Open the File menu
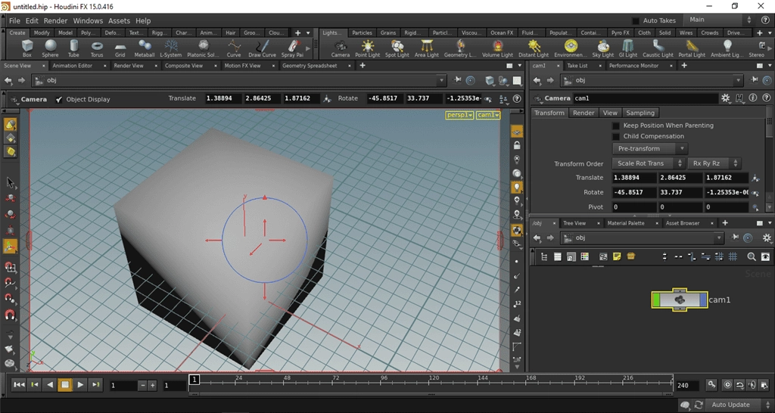775x413 pixels. coord(14,20)
